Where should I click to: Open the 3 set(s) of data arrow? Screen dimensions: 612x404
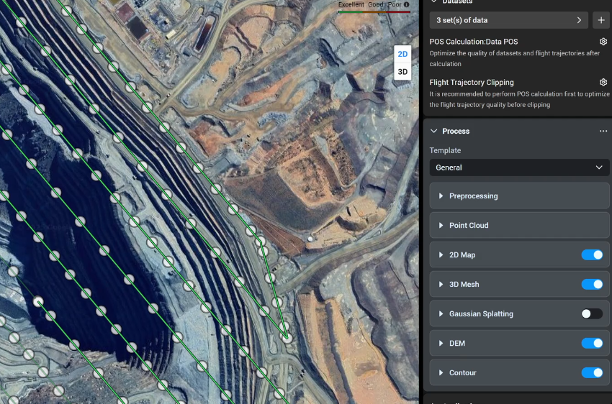point(579,20)
